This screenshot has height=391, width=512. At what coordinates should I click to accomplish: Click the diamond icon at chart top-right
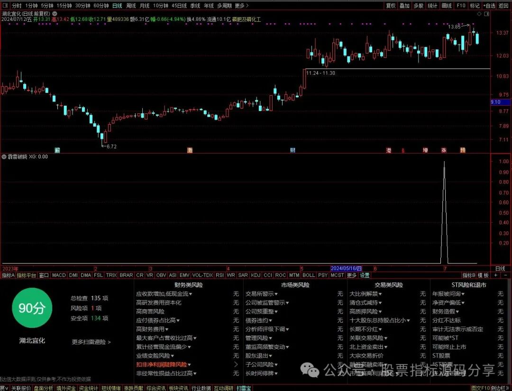click(x=479, y=14)
